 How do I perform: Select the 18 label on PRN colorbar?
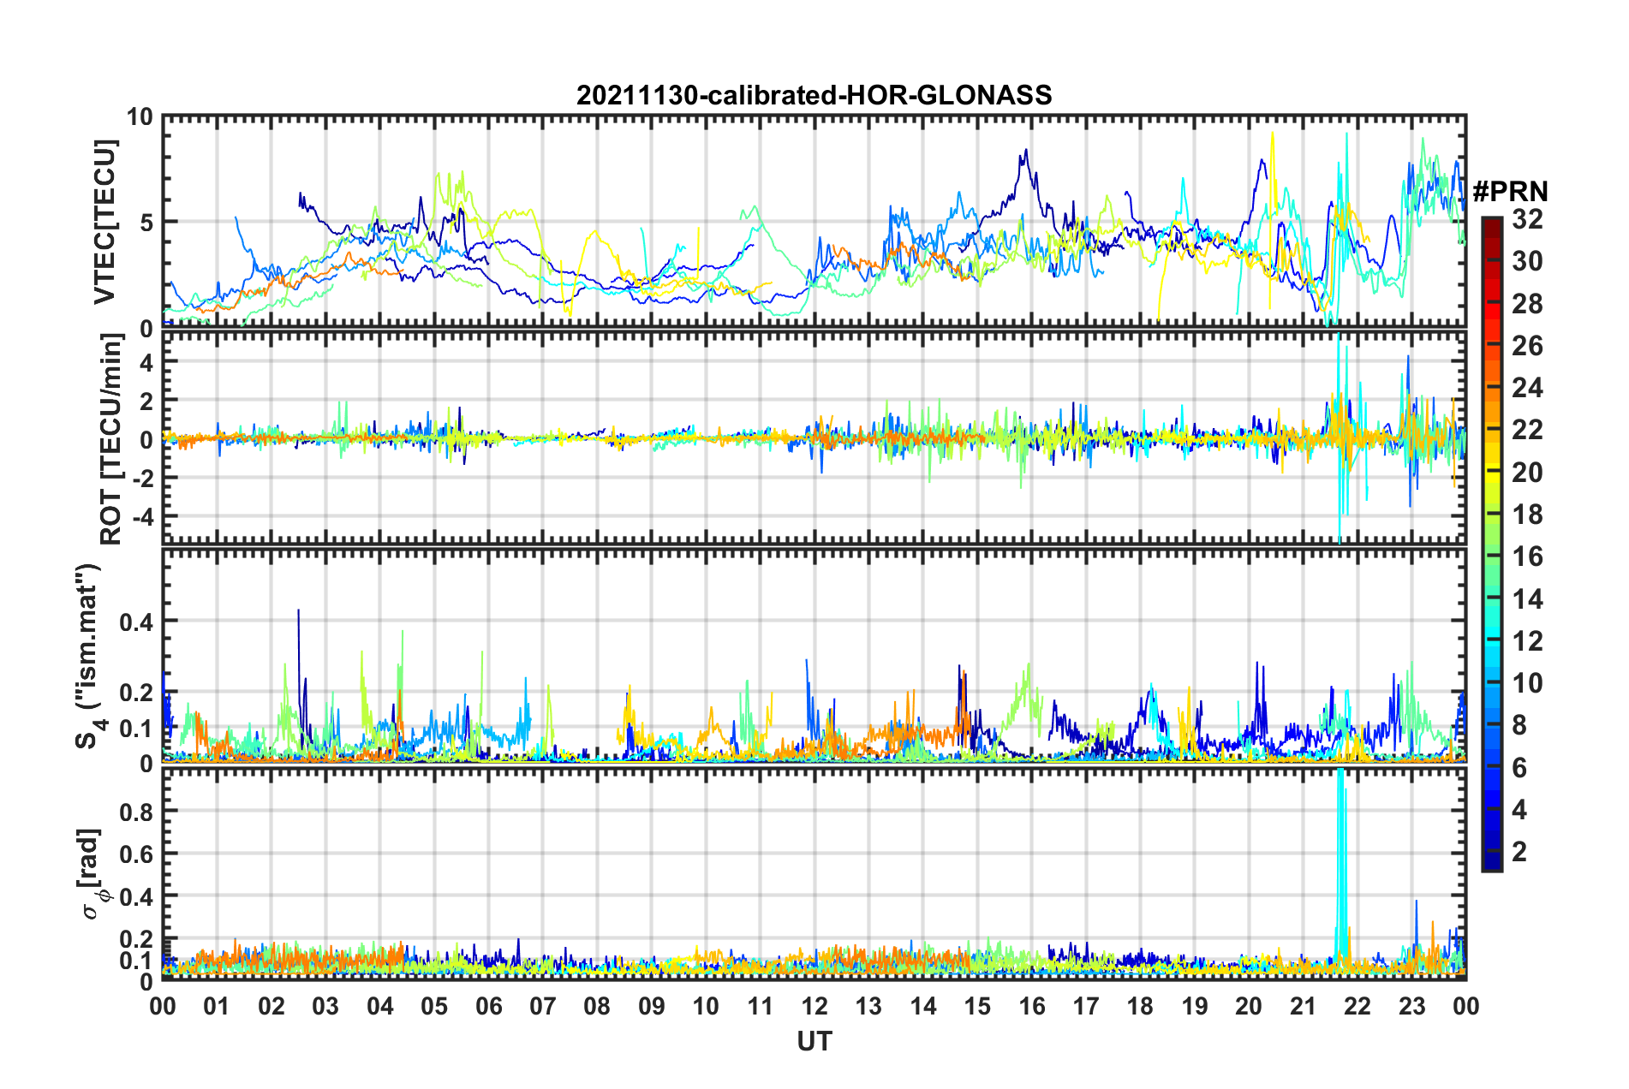click(1527, 515)
